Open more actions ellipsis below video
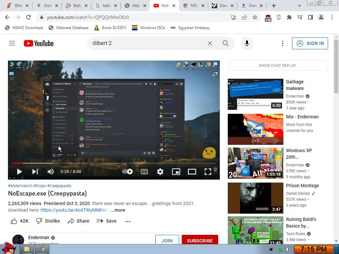This screenshot has width=339, height=254. click(128, 221)
